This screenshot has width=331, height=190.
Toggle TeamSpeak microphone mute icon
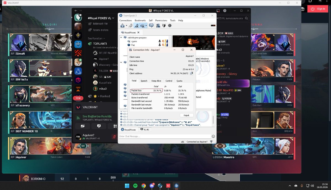(136, 26)
